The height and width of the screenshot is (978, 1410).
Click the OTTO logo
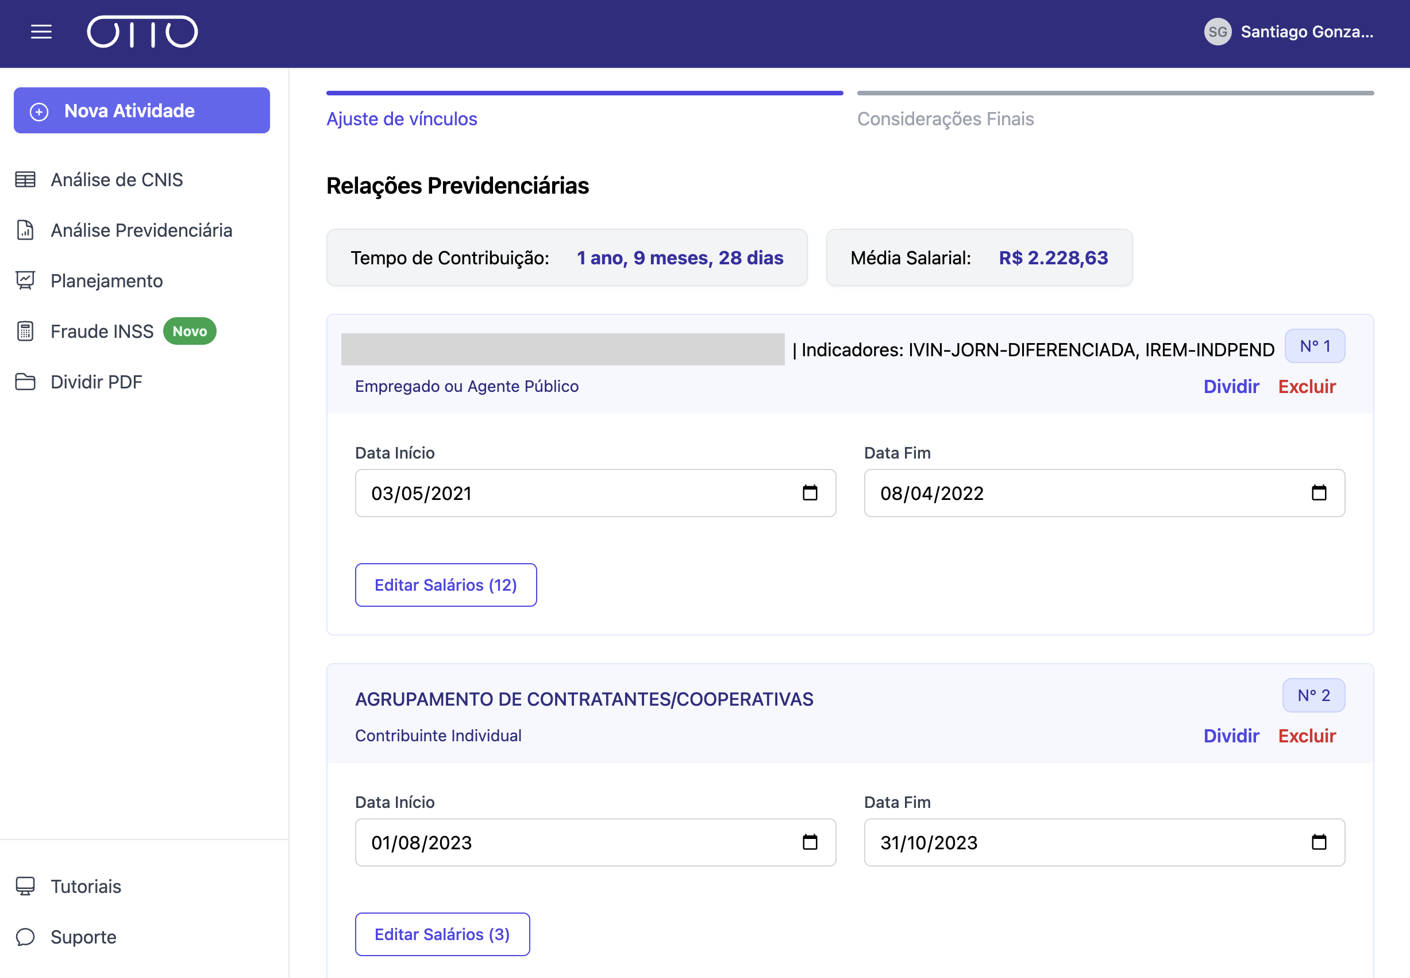click(x=142, y=32)
